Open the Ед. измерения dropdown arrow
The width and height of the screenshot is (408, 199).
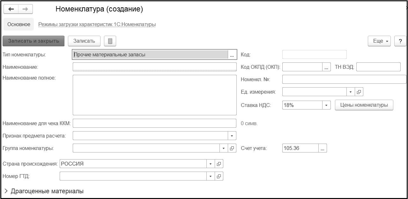[x=350, y=92]
